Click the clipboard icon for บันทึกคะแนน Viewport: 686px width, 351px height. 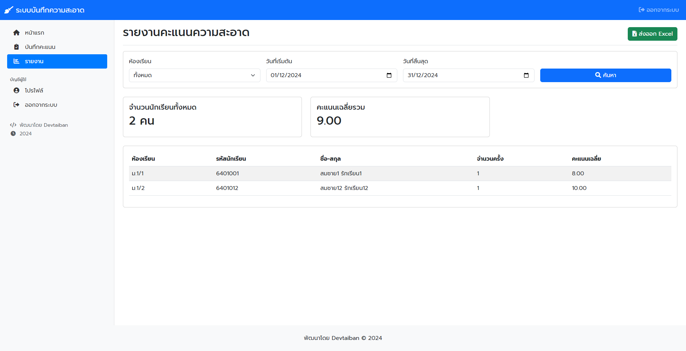coord(16,47)
